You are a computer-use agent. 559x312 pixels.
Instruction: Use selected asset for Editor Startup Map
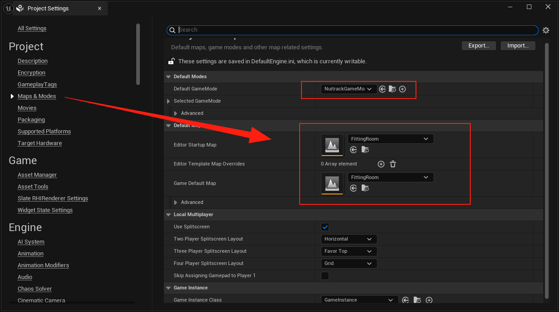[x=354, y=150]
